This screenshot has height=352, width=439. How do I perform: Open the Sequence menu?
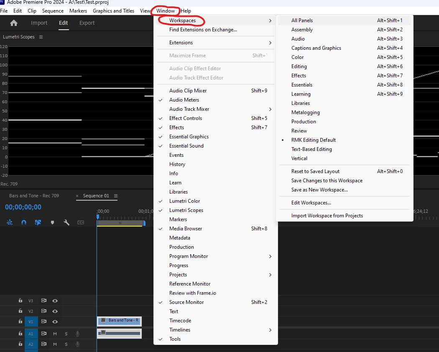[x=53, y=11]
